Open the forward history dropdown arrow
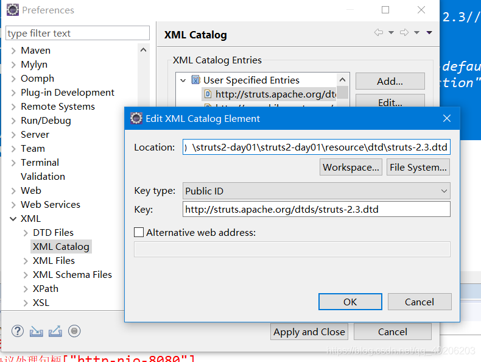 pos(416,32)
